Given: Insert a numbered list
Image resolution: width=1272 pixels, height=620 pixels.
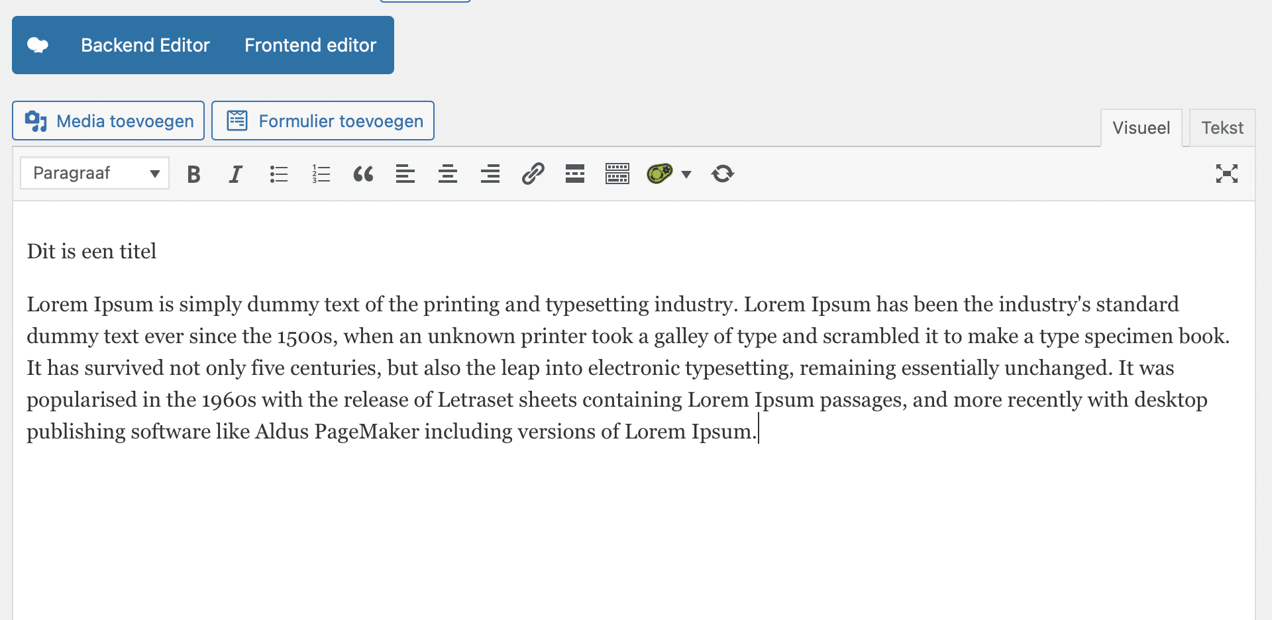Looking at the screenshot, I should click(321, 174).
